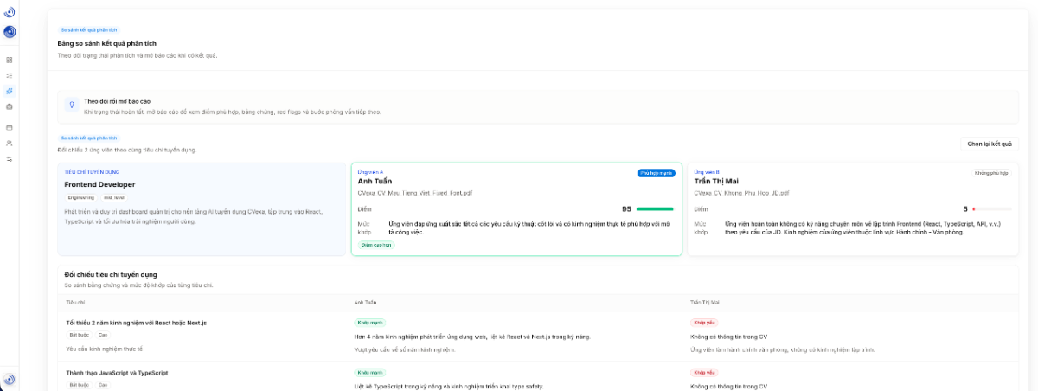Click the Phù hợp mạnh badge

[x=656, y=173]
